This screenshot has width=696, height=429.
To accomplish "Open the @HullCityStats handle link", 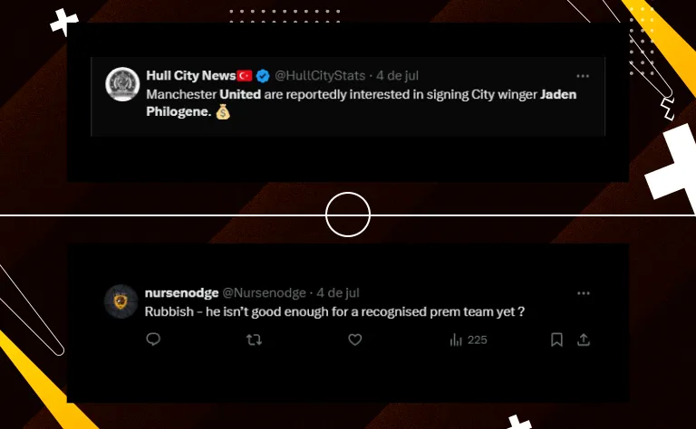I will click(320, 76).
